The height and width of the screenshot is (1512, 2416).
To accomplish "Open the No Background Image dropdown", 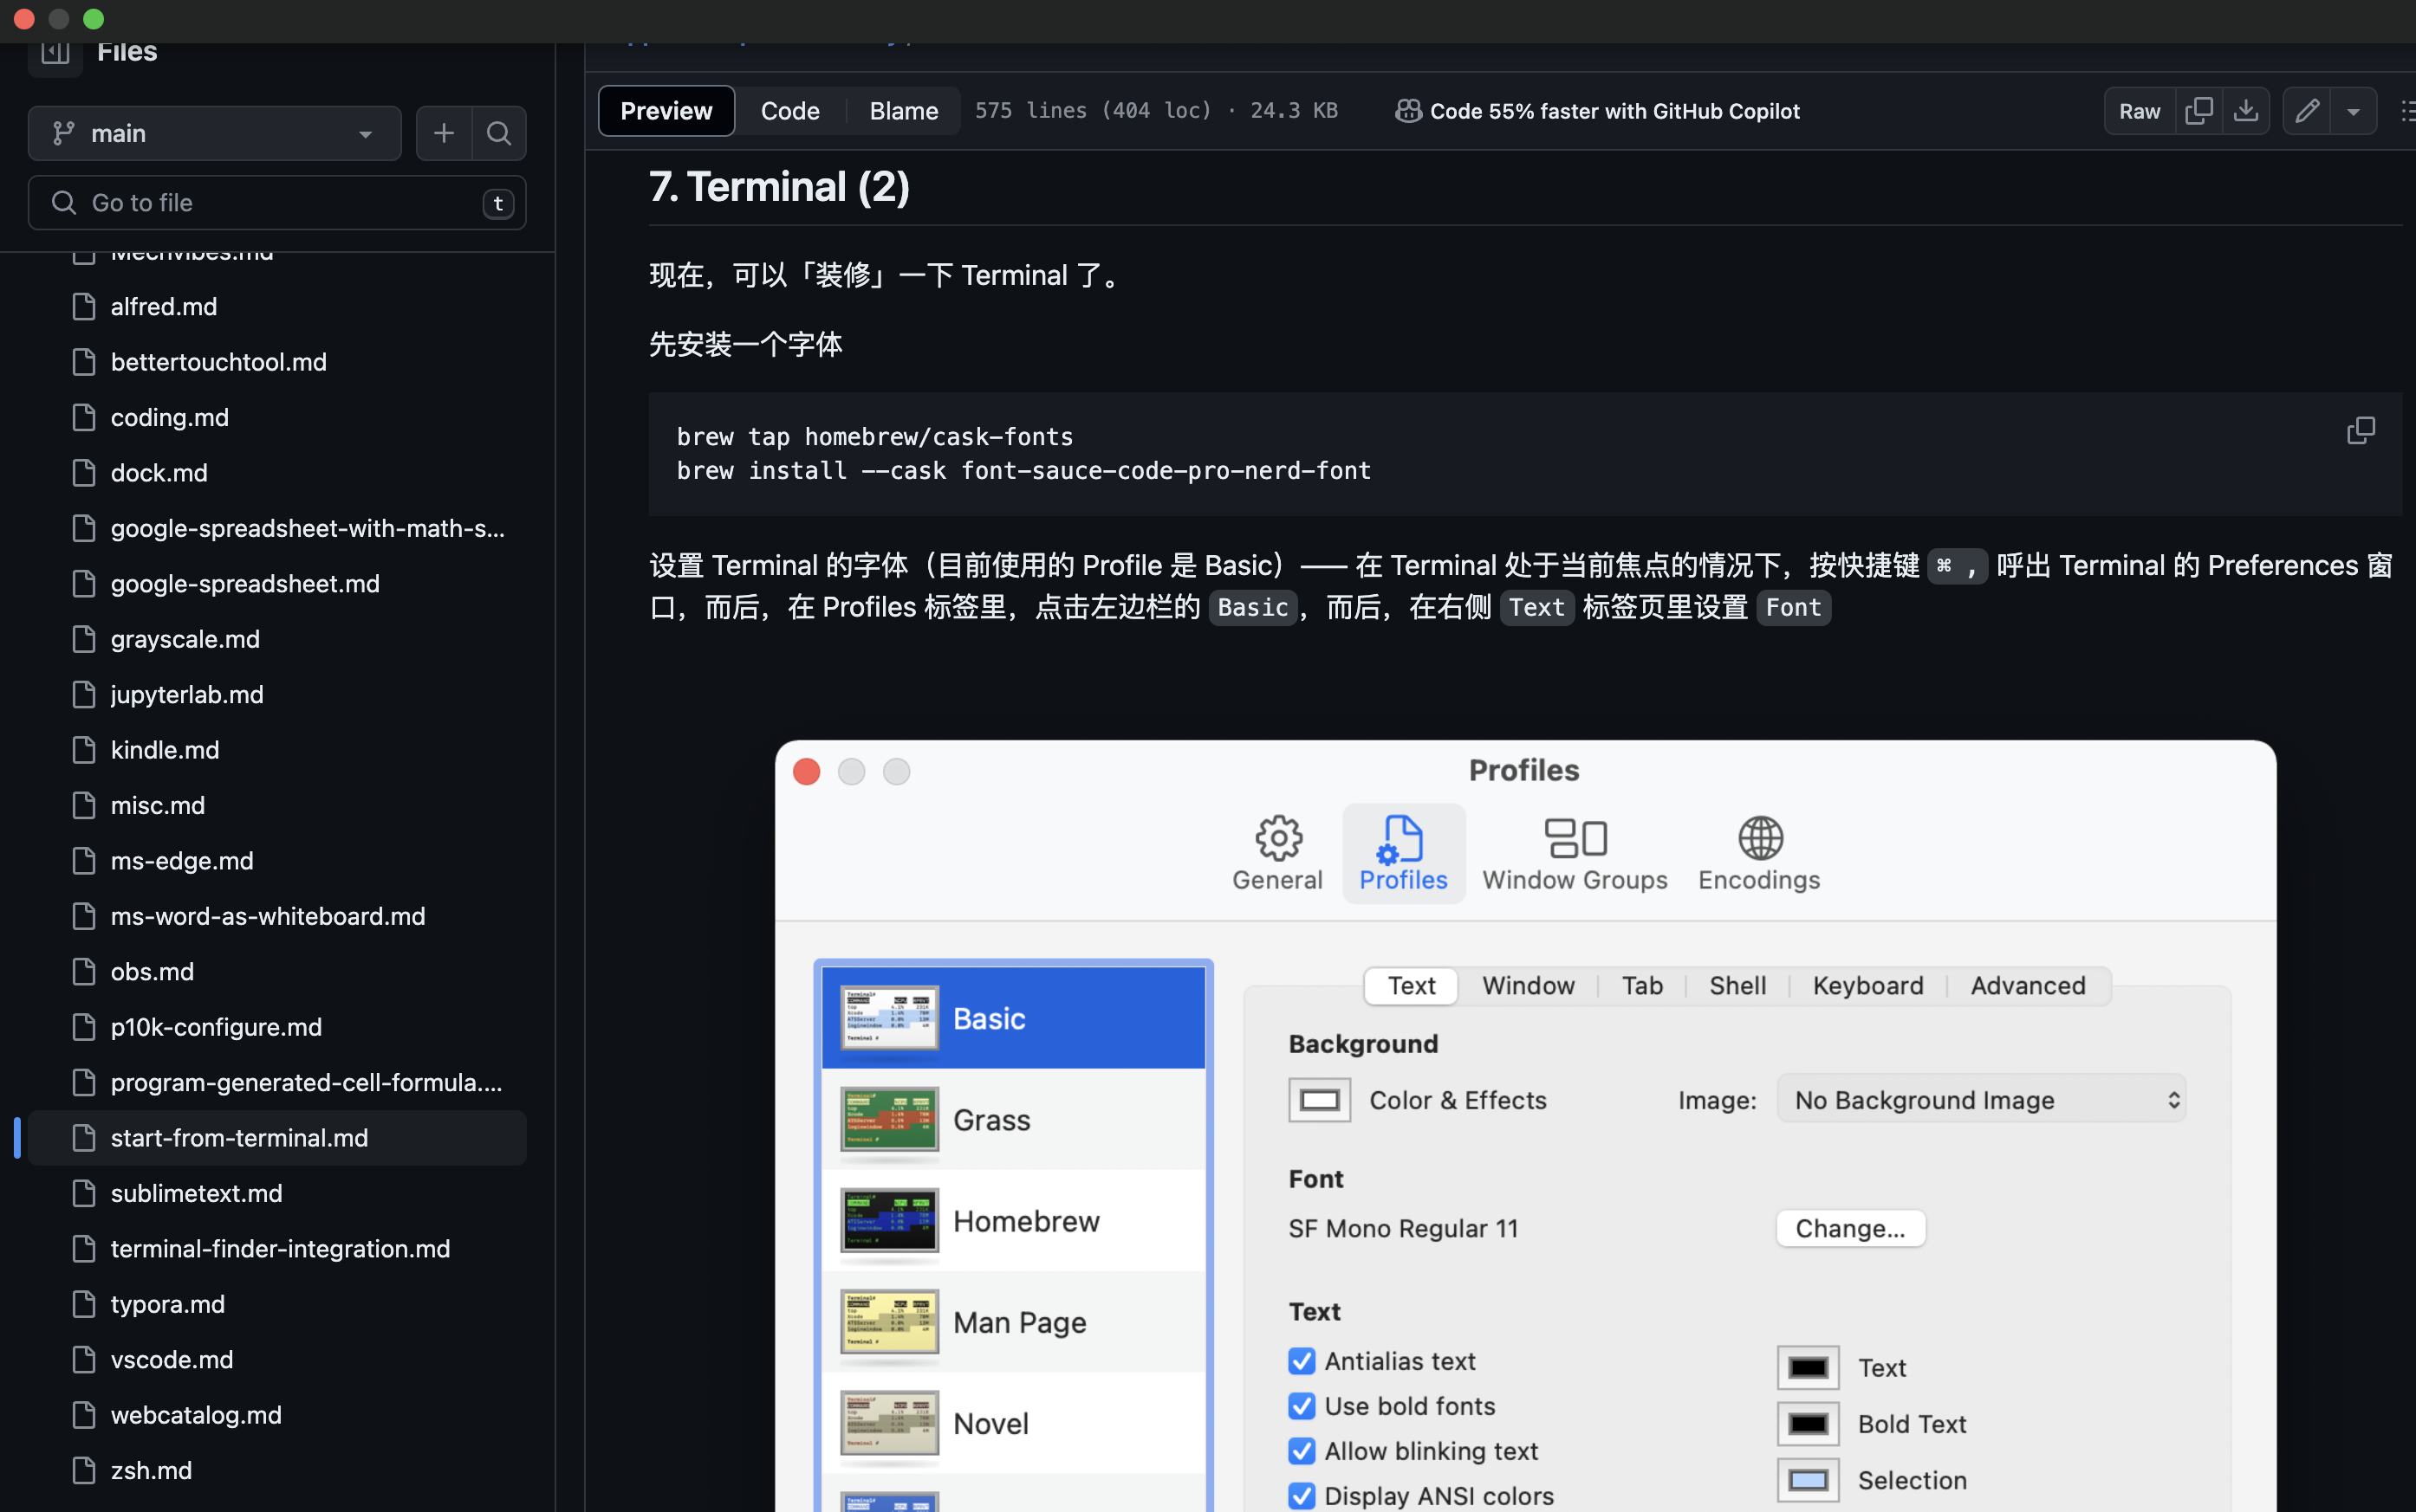I will 1981,1100.
